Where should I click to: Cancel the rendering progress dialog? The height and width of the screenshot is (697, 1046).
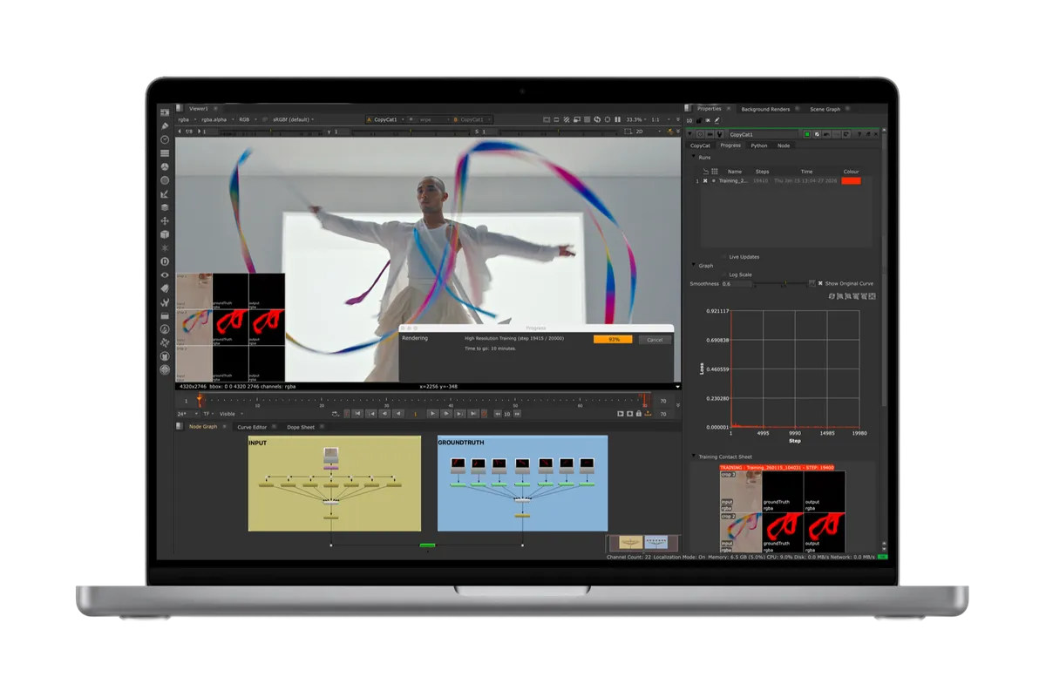pos(655,340)
